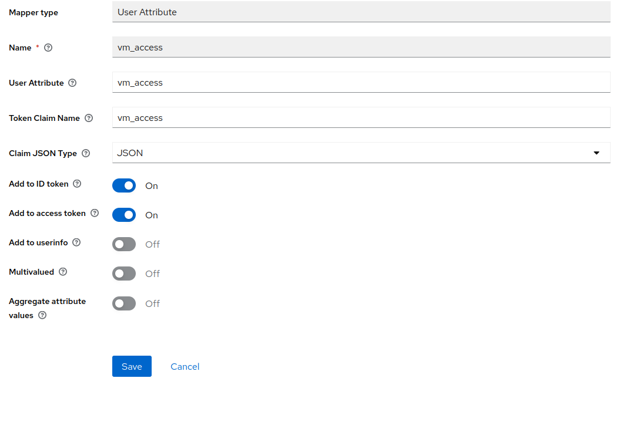643x422 pixels.
Task: Show help for Add to access token
Action: 95,213
